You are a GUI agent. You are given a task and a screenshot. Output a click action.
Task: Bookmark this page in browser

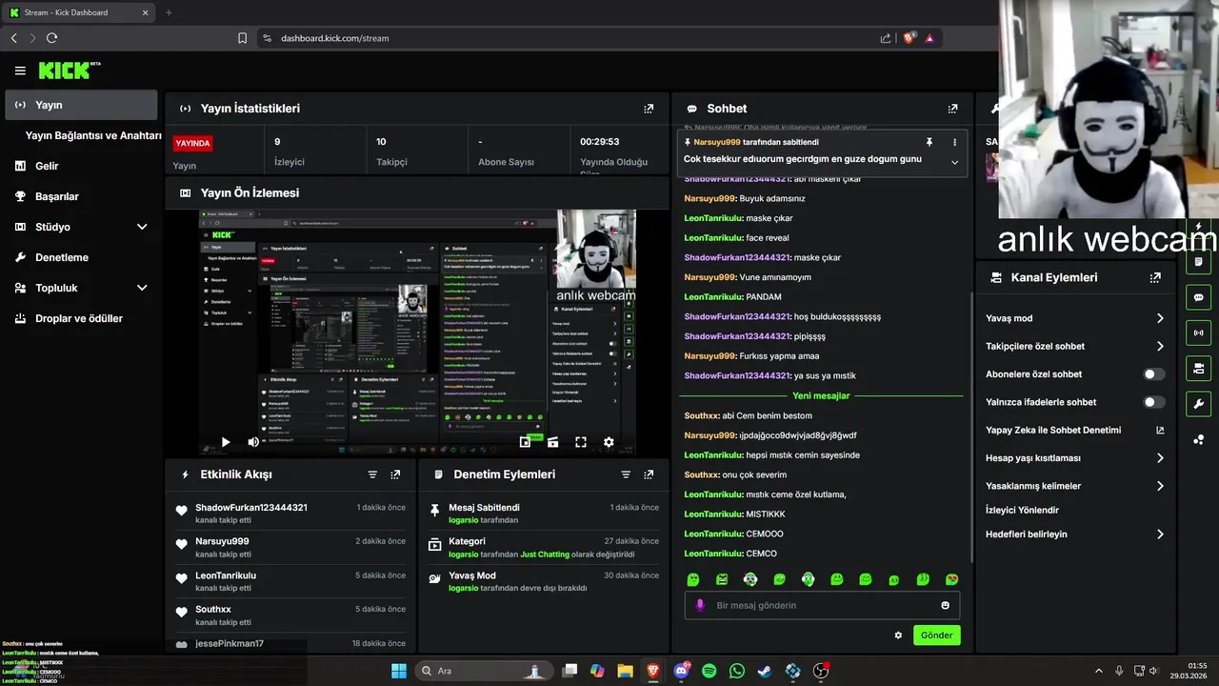(x=242, y=38)
